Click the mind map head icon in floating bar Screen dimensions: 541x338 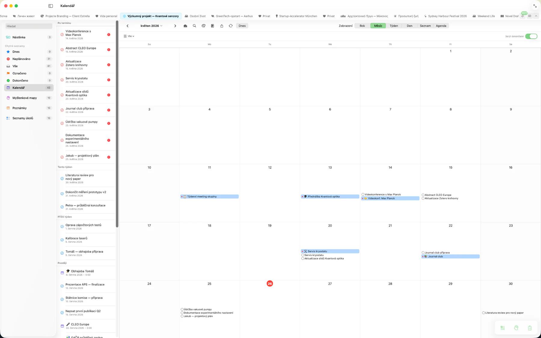pos(516,328)
